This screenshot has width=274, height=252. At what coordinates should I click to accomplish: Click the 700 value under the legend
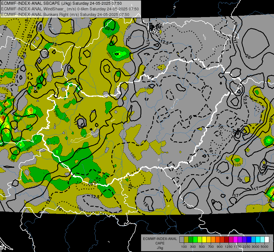click(211, 247)
